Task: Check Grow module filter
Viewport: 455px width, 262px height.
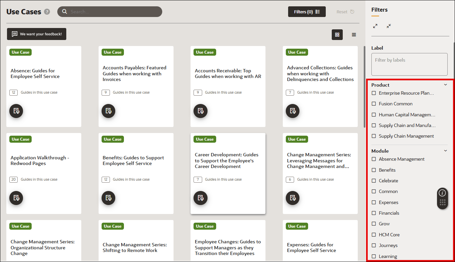Action: (374, 224)
